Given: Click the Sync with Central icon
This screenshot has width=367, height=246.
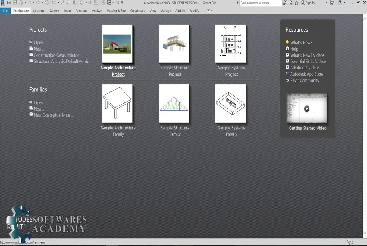Looking at the screenshot, I should coord(21,3).
